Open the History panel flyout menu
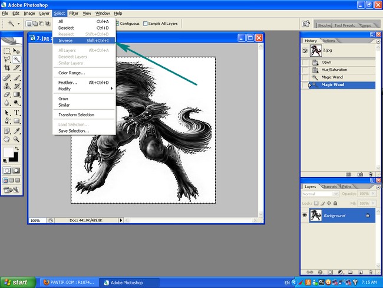 (x=378, y=41)
